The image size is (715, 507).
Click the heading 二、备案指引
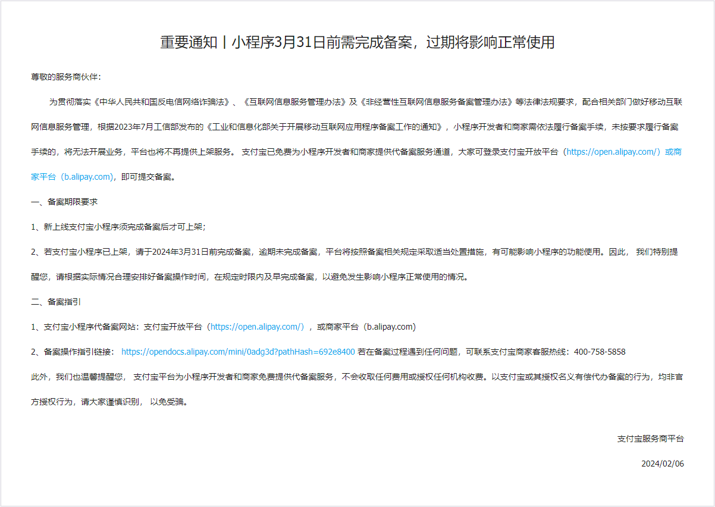coord(56,302)
